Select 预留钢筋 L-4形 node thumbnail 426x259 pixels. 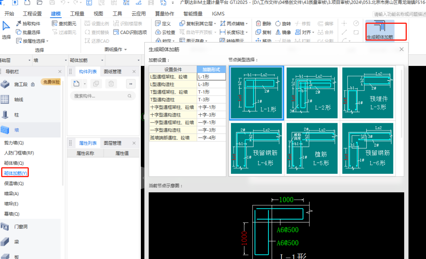[256, 148]
